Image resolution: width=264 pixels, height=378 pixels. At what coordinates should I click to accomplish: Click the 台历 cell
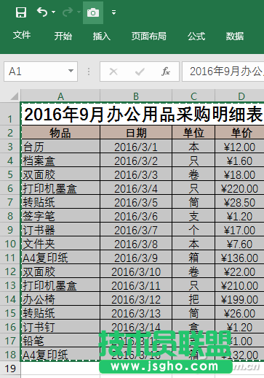(x=60, y=147)
